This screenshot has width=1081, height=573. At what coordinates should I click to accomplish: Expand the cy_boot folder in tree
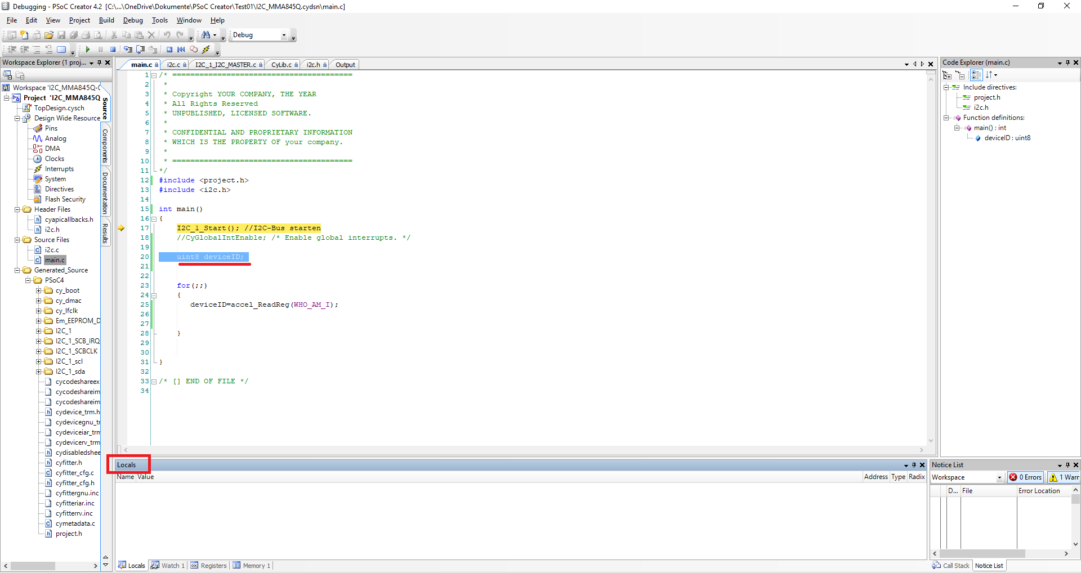click(x=39, y=290)
